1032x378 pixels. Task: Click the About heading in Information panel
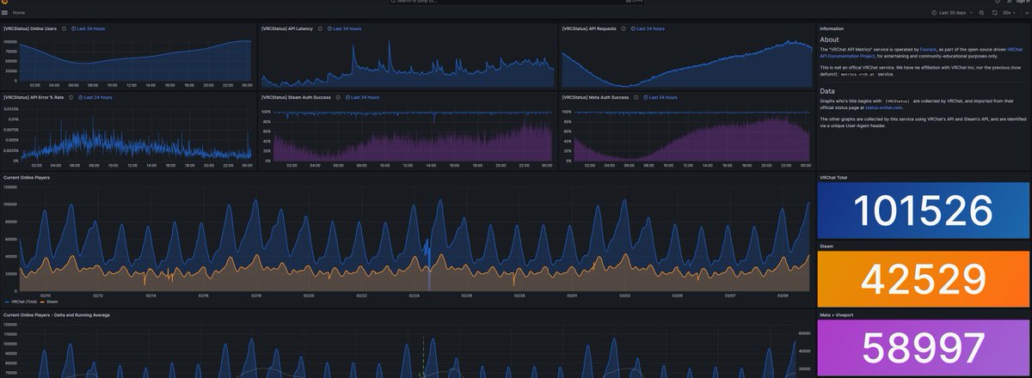[829, 40]
